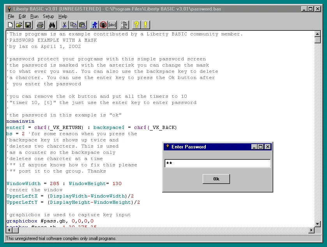
Task: Maximize the Enter Password dialog
Action: [260, 147]
